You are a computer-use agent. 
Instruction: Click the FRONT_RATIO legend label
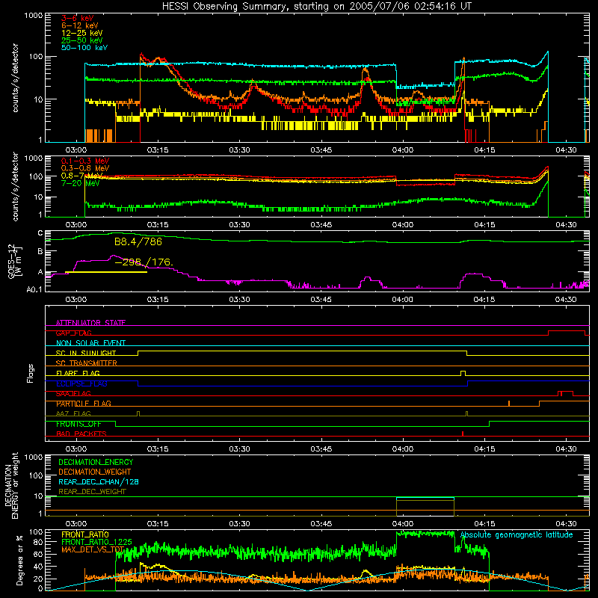coord(85,534)
